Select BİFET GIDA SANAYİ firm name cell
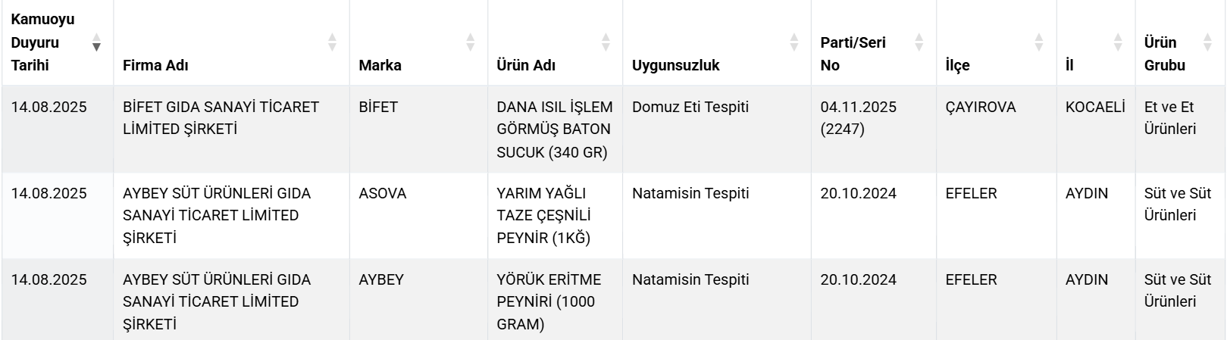Viewport: 1227px width, 340px height. point(221,117)
